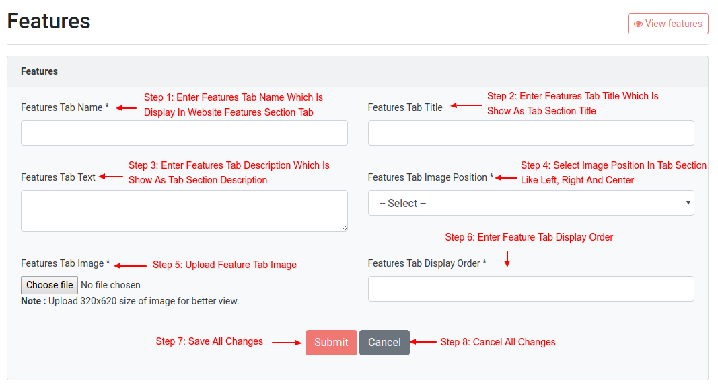Click the Features Tab Name input field
The width and height of the screenshot is (718, 387).
tap(184, 133)
